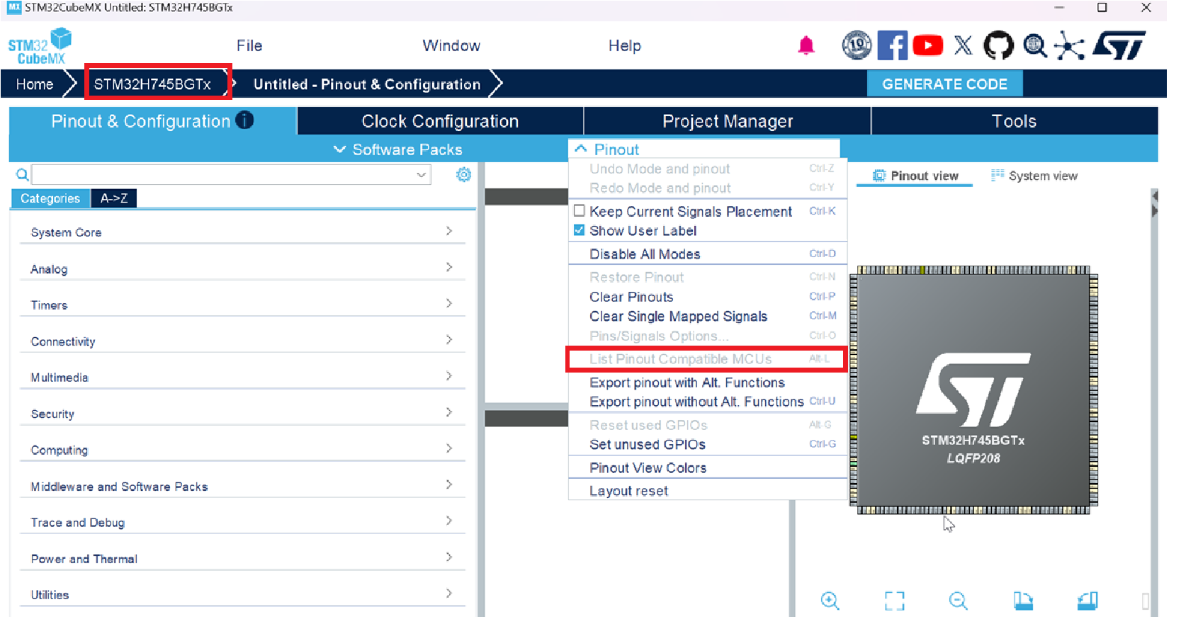
Task: Open the Software Packs dropdown
Action: tap(397, 149)
